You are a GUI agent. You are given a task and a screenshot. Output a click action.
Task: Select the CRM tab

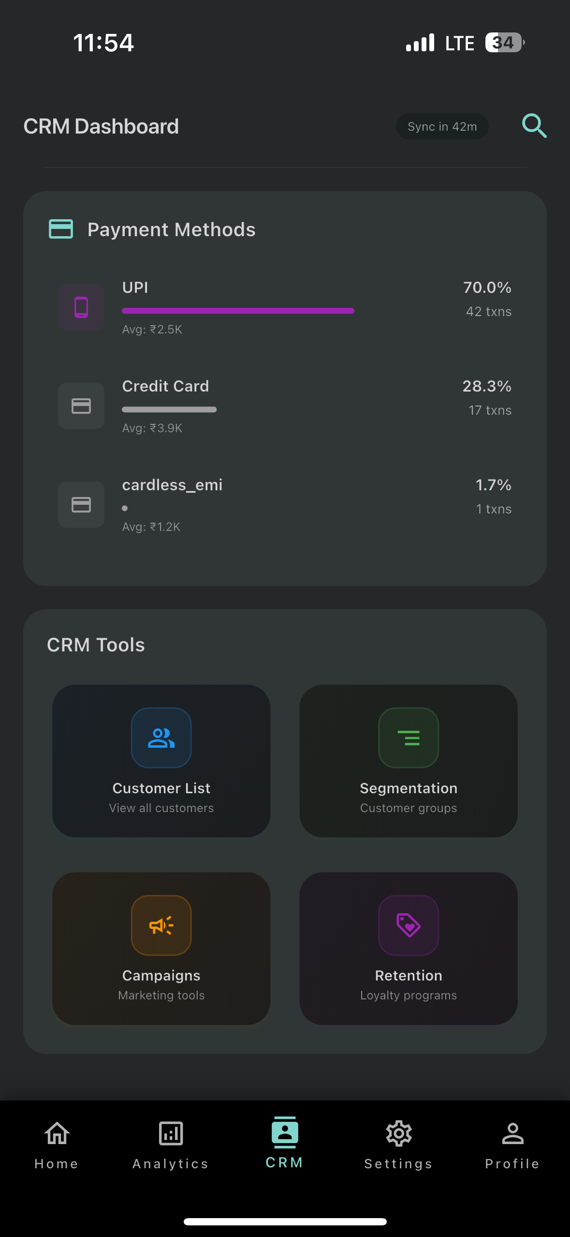pos(285,1143)
